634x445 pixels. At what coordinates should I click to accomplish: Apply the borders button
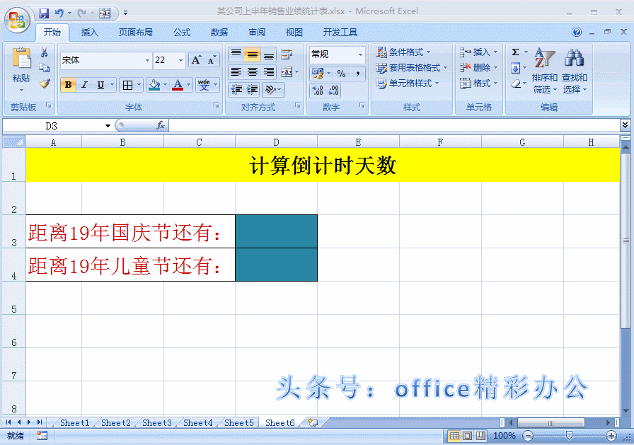128,85
